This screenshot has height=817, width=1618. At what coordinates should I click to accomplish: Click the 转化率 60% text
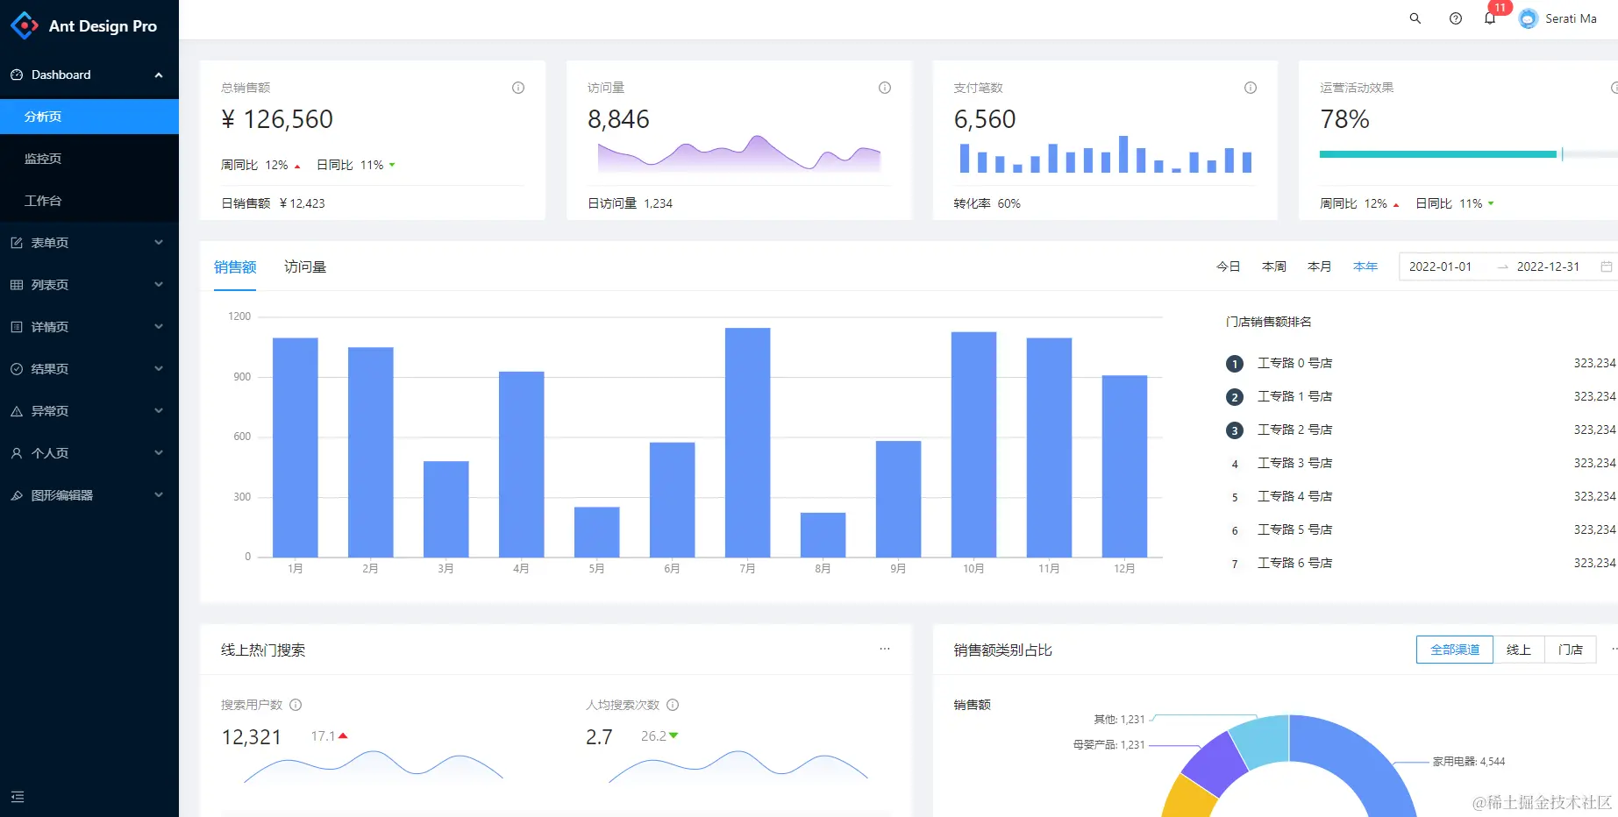[987, 203]
